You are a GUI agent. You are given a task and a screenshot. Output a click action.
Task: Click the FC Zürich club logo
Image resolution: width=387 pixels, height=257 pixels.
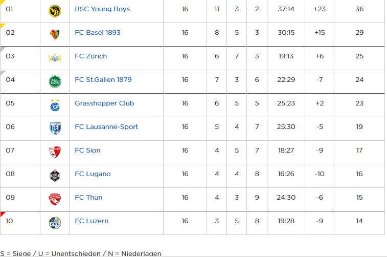(55, 58)
